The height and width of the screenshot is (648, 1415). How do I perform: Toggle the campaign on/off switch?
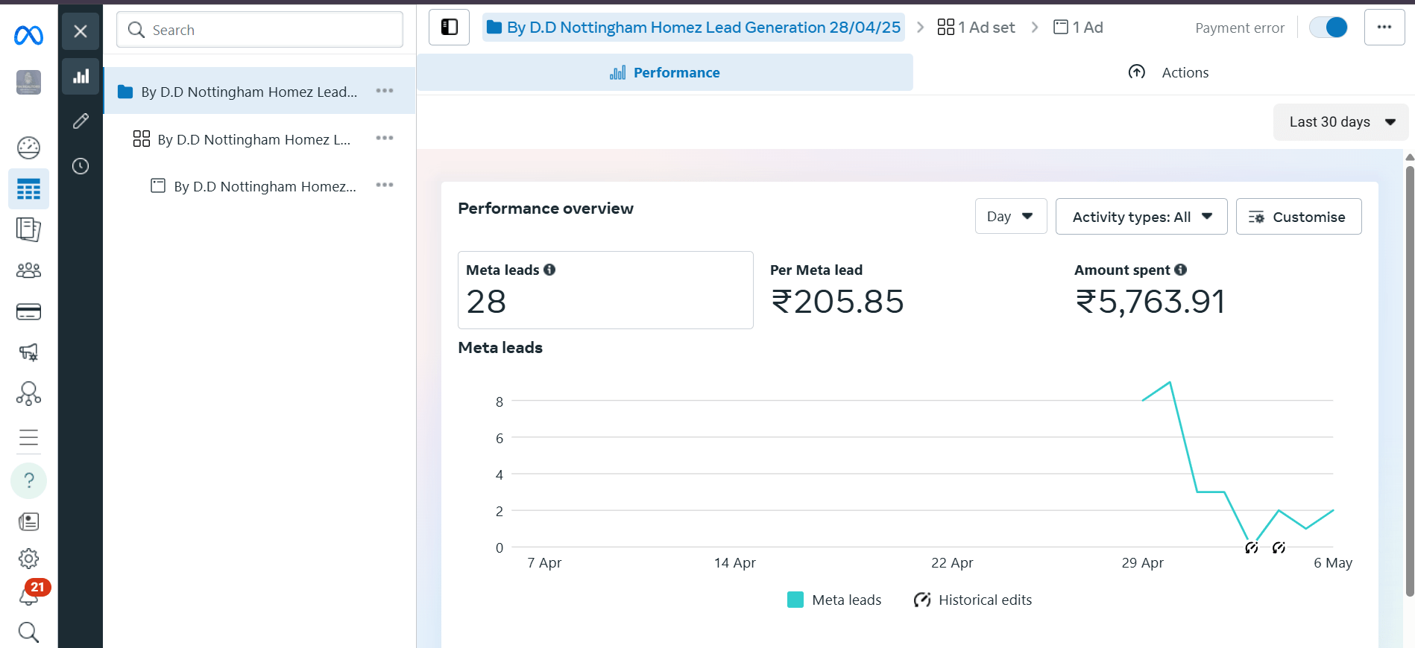click(x=1329, y=28)
